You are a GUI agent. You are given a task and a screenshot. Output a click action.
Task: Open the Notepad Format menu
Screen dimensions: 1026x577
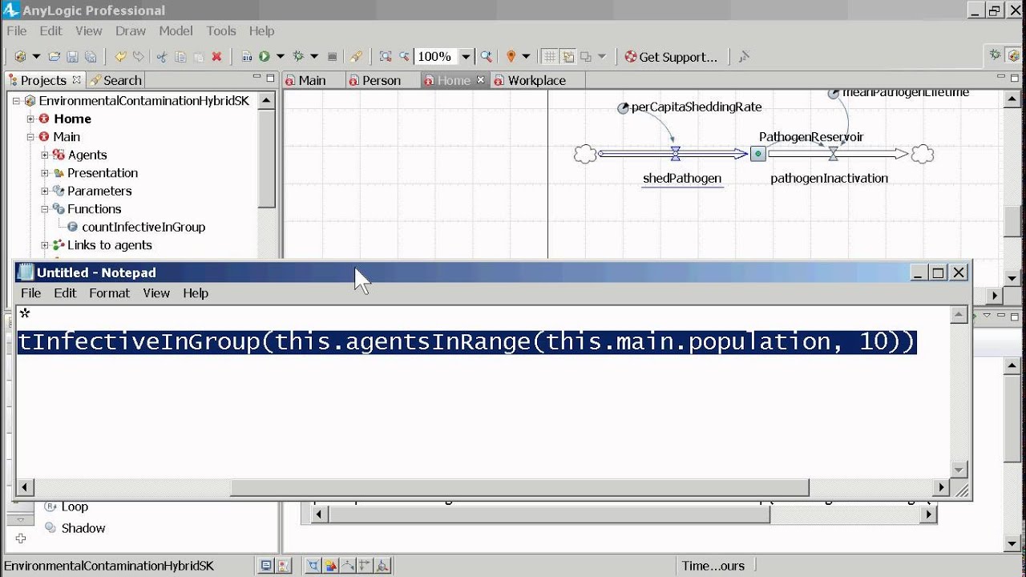pyautogui.click(x=109, y=293)
